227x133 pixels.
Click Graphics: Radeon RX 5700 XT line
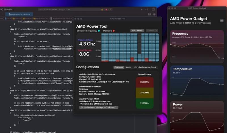click(x=93, y=92)
